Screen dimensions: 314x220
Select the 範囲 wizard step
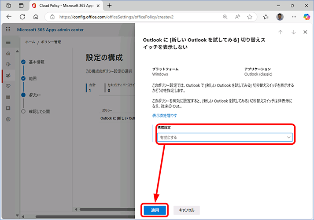29,78
